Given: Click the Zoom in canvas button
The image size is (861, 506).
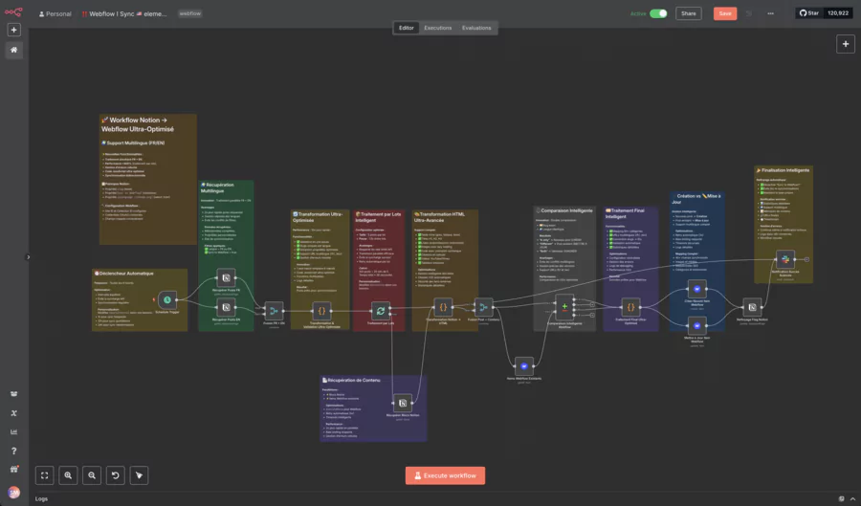Looking at the screenshot, I should 68,475.
